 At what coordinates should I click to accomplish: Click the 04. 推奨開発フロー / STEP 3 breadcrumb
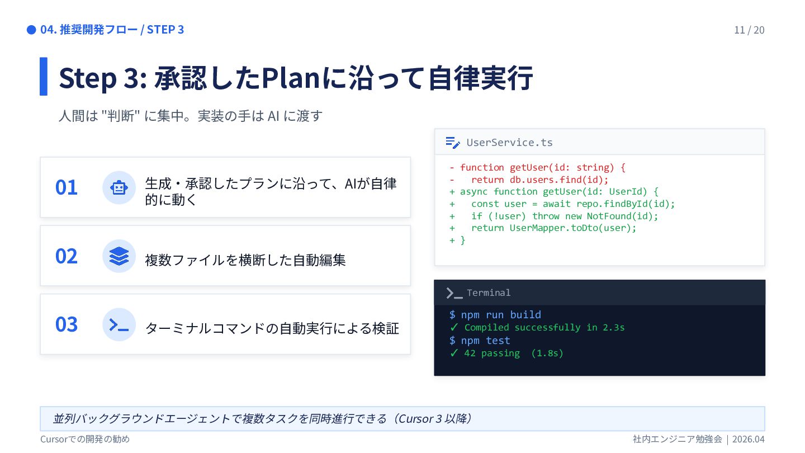pyautogui.click(x=112, y=30)
